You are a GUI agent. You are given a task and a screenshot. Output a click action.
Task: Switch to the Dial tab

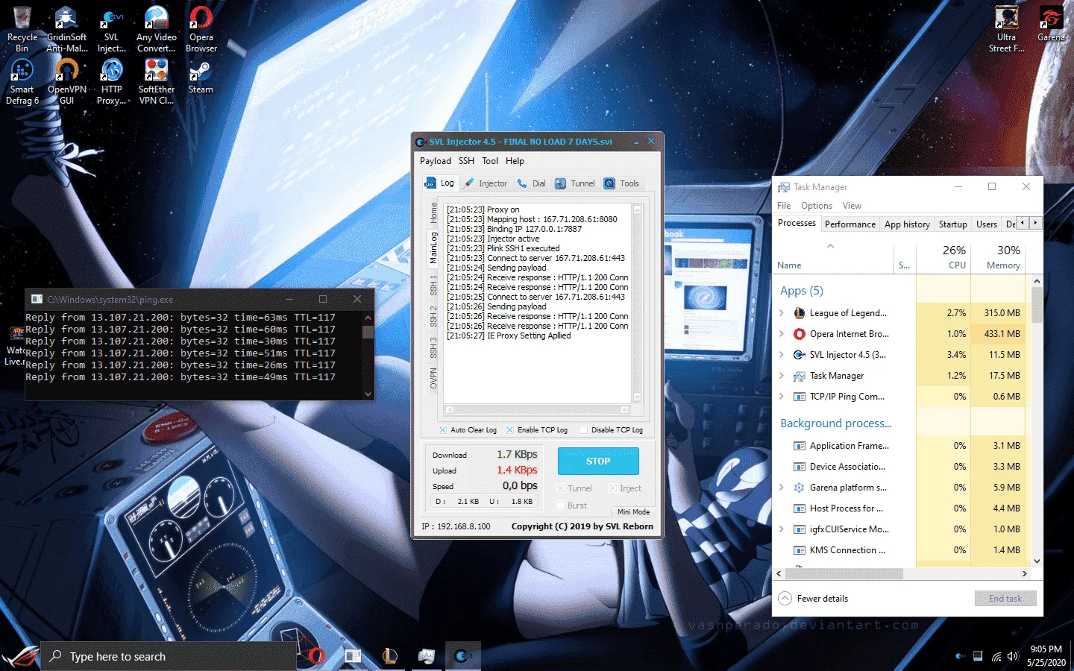532,183
